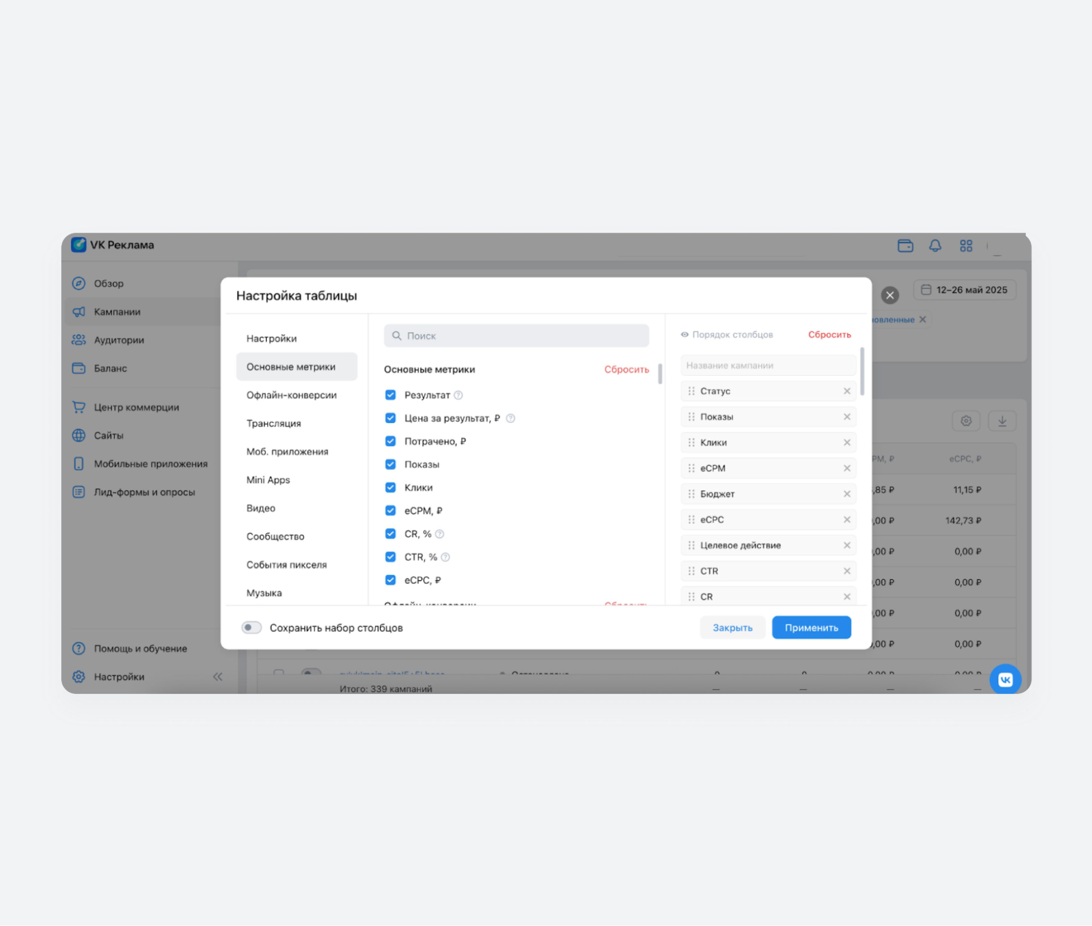The height and width of the screenshot is (926, 1092).
Task: Click the drag handle of Целевое действие
Action: pyautogui.click(x=691, y=545)
